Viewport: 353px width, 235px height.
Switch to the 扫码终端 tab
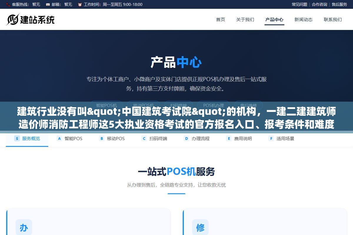pos(154,139)
